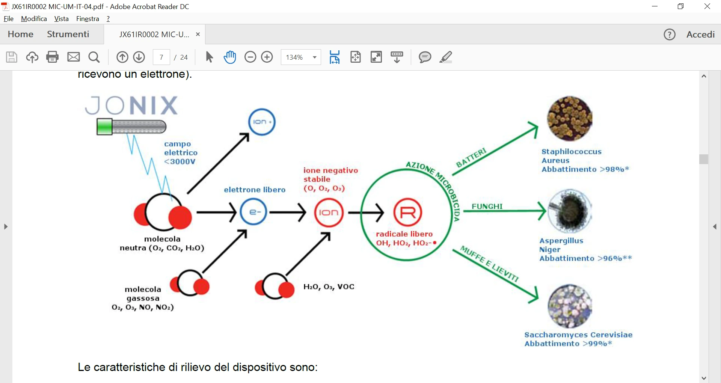Activate the arrow selection tool
This screenshot has width=721, height=383.
click(x=209, y=57)
